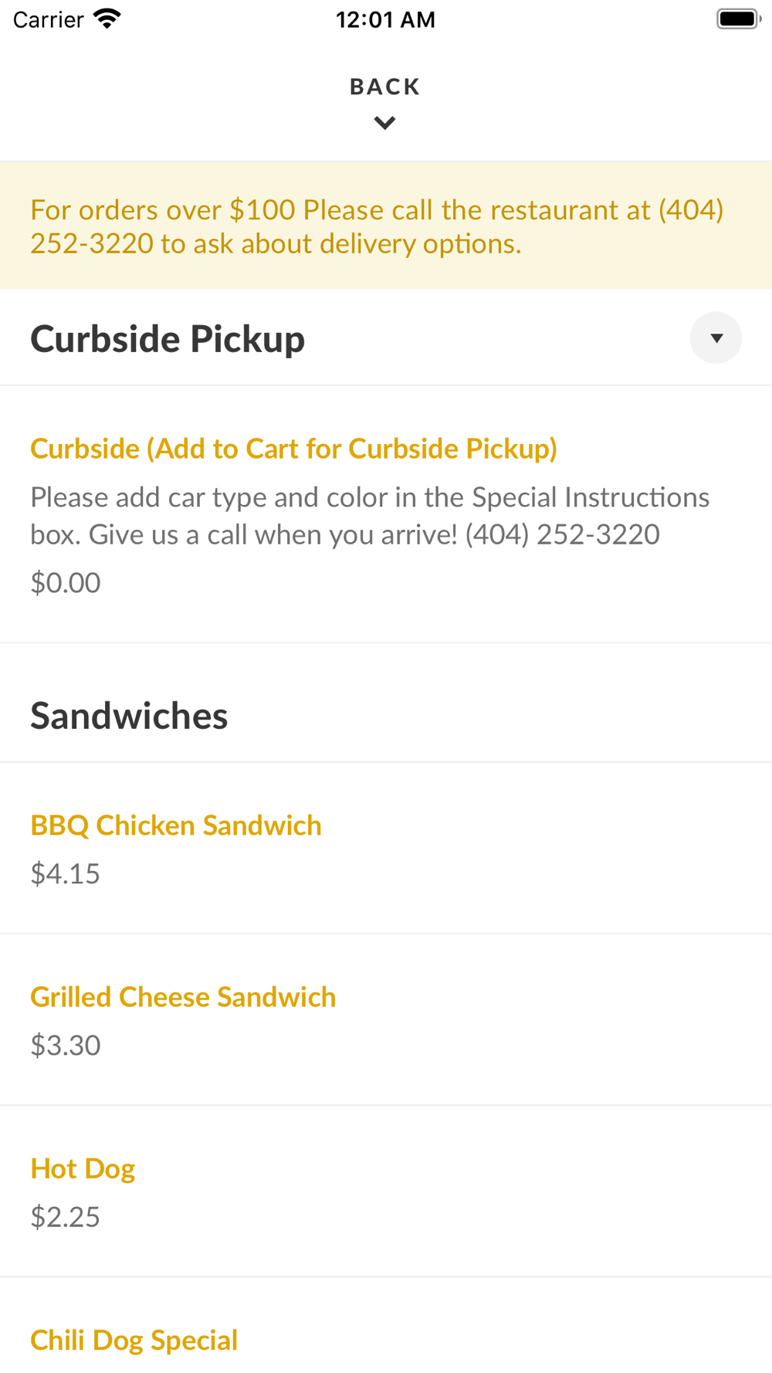Select Curbside (Add to Cart) item title
Viewport: 772px width, 1373px height.
click(x=293, y=449)
